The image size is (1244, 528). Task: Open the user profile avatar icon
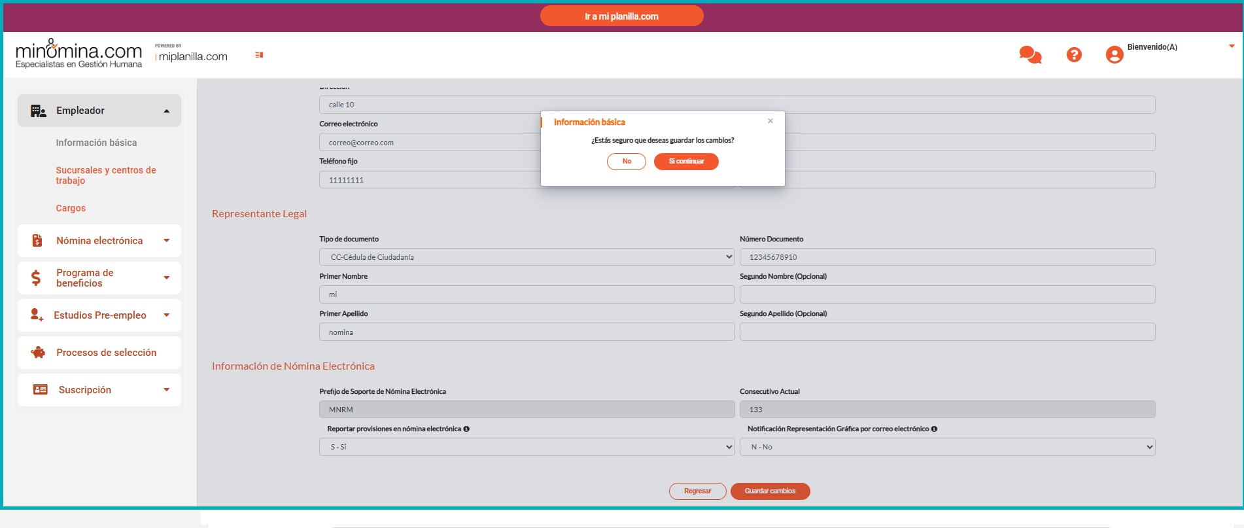point(1114,55)
